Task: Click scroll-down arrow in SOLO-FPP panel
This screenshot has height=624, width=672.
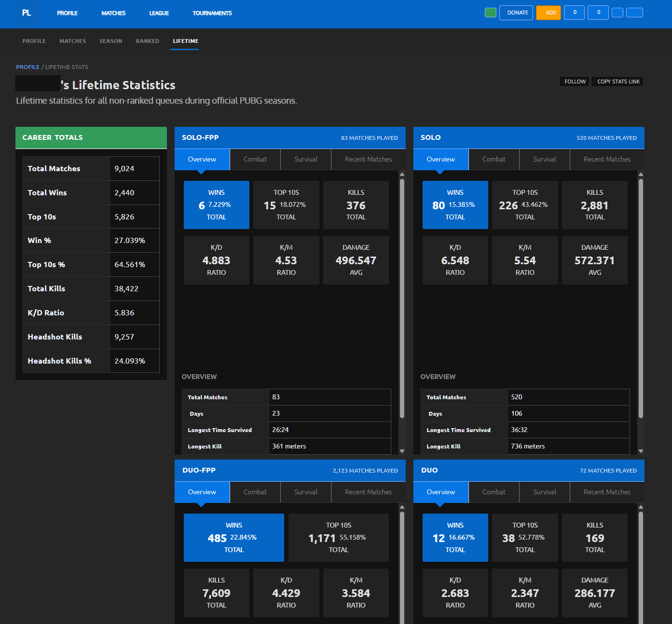Action: pos(402,451)
